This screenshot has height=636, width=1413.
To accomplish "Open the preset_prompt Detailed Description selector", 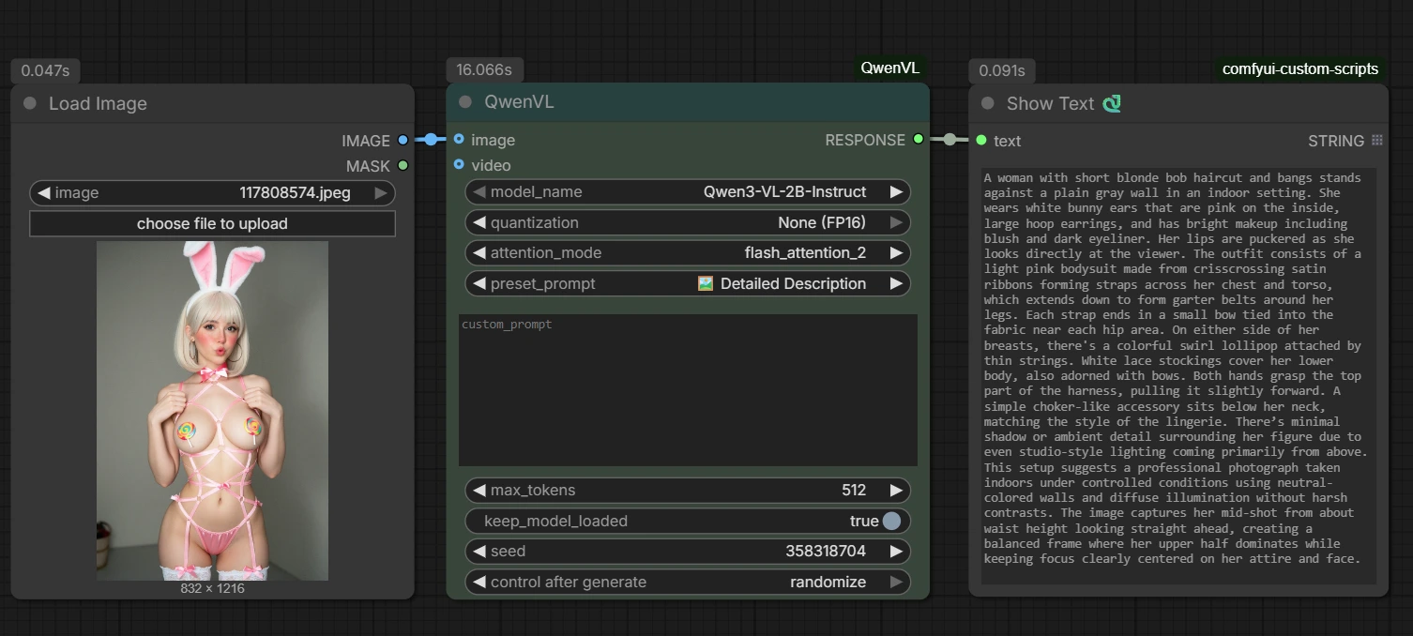I will (688, 283).
